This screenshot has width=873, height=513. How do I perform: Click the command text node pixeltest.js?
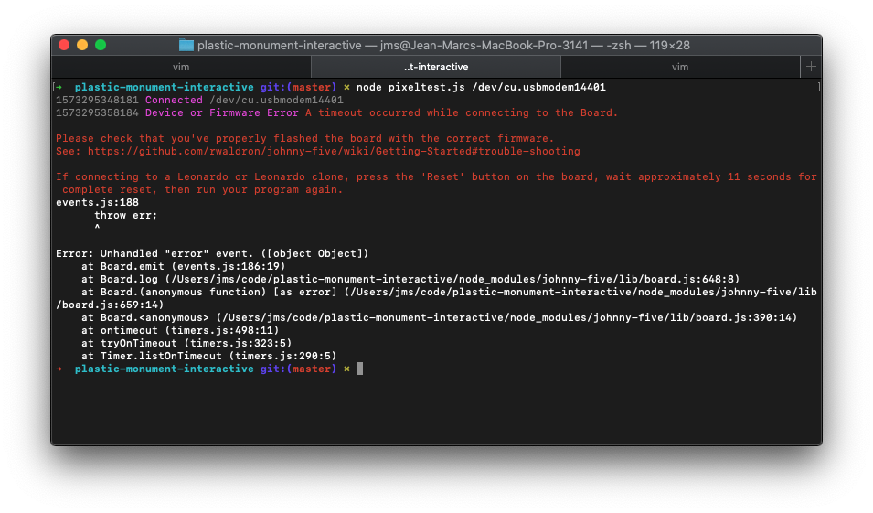click(410, 87)
